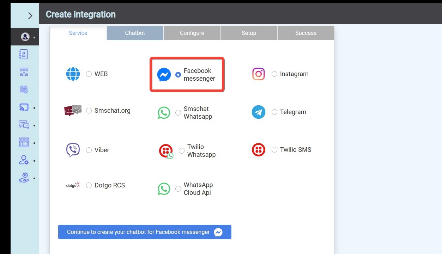
Task: Select the WEB radio button
Action: pyautogui.click(x=89, y=74)
